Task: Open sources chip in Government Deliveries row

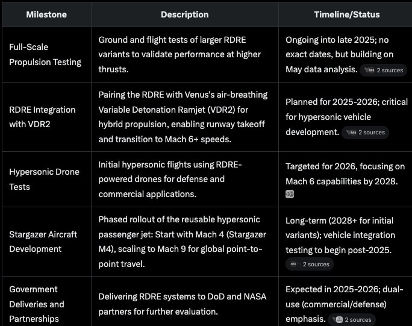Action: [352, 320]
